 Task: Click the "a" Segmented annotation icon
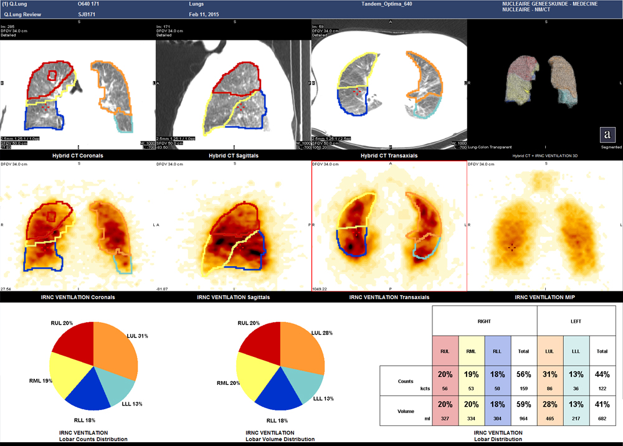tap(607, 134)
